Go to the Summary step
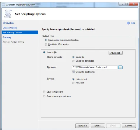 pyautogui.click(x=7, y=37)
